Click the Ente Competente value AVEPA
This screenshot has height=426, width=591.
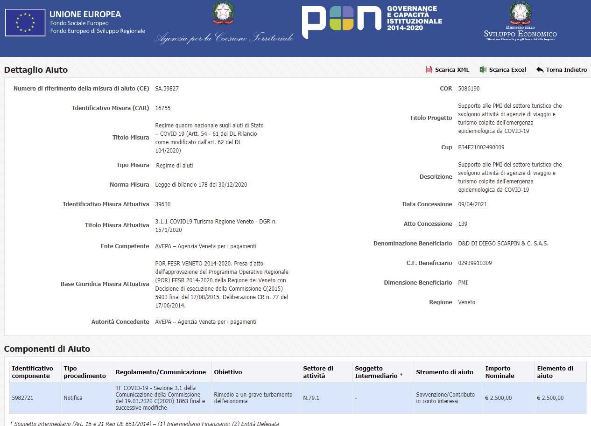point(206,246)
